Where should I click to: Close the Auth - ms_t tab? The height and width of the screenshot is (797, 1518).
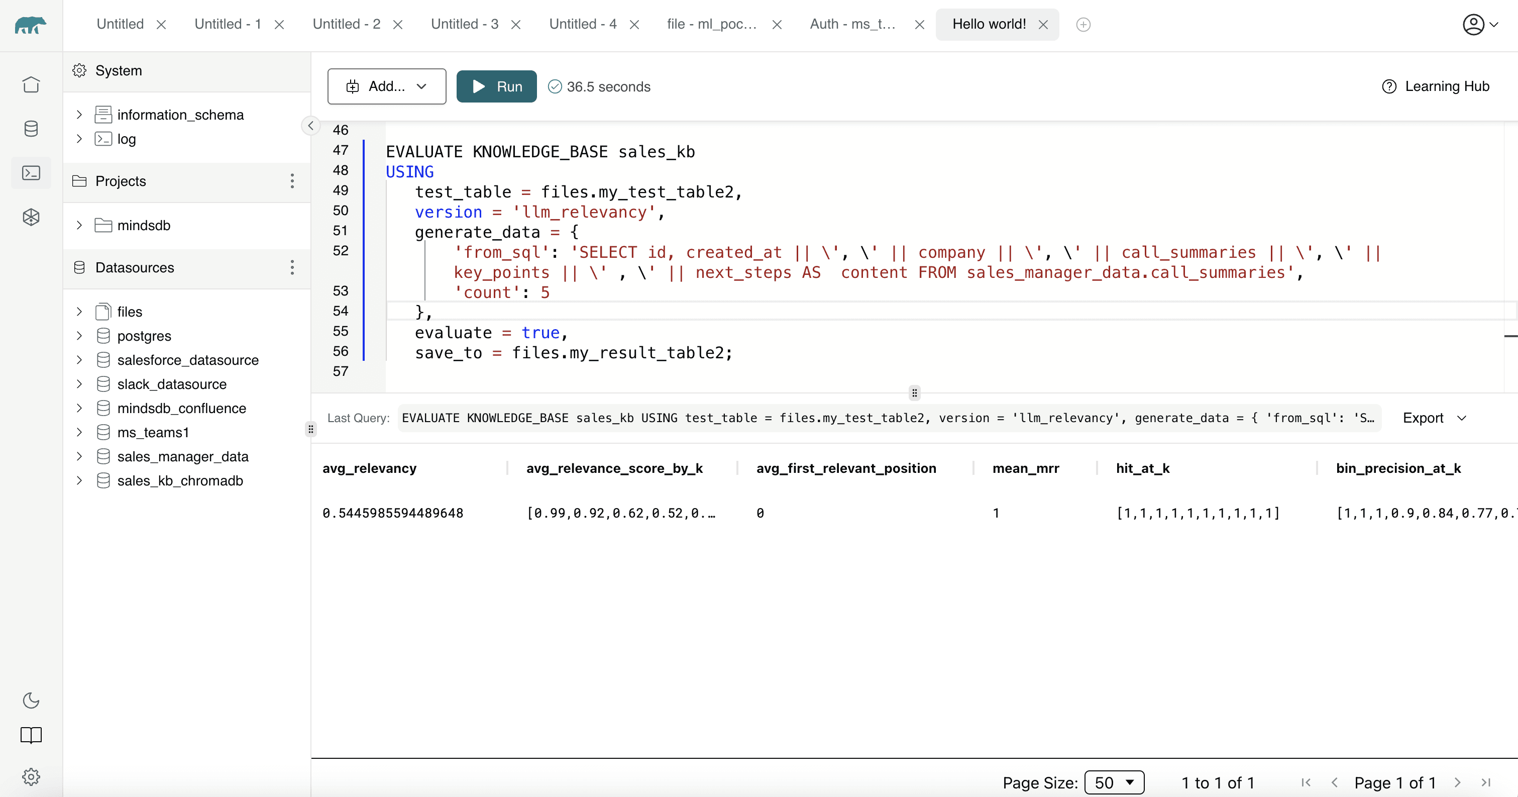click(x=919, y=25)
